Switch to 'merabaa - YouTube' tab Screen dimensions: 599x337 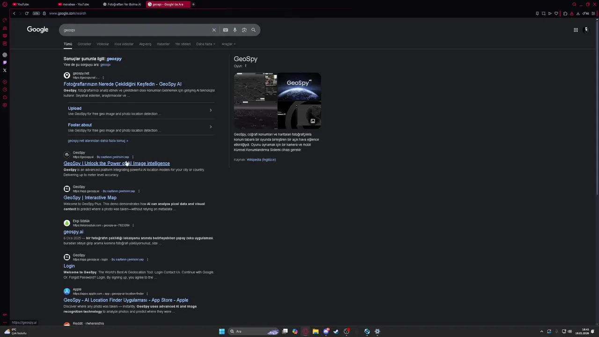75,5
